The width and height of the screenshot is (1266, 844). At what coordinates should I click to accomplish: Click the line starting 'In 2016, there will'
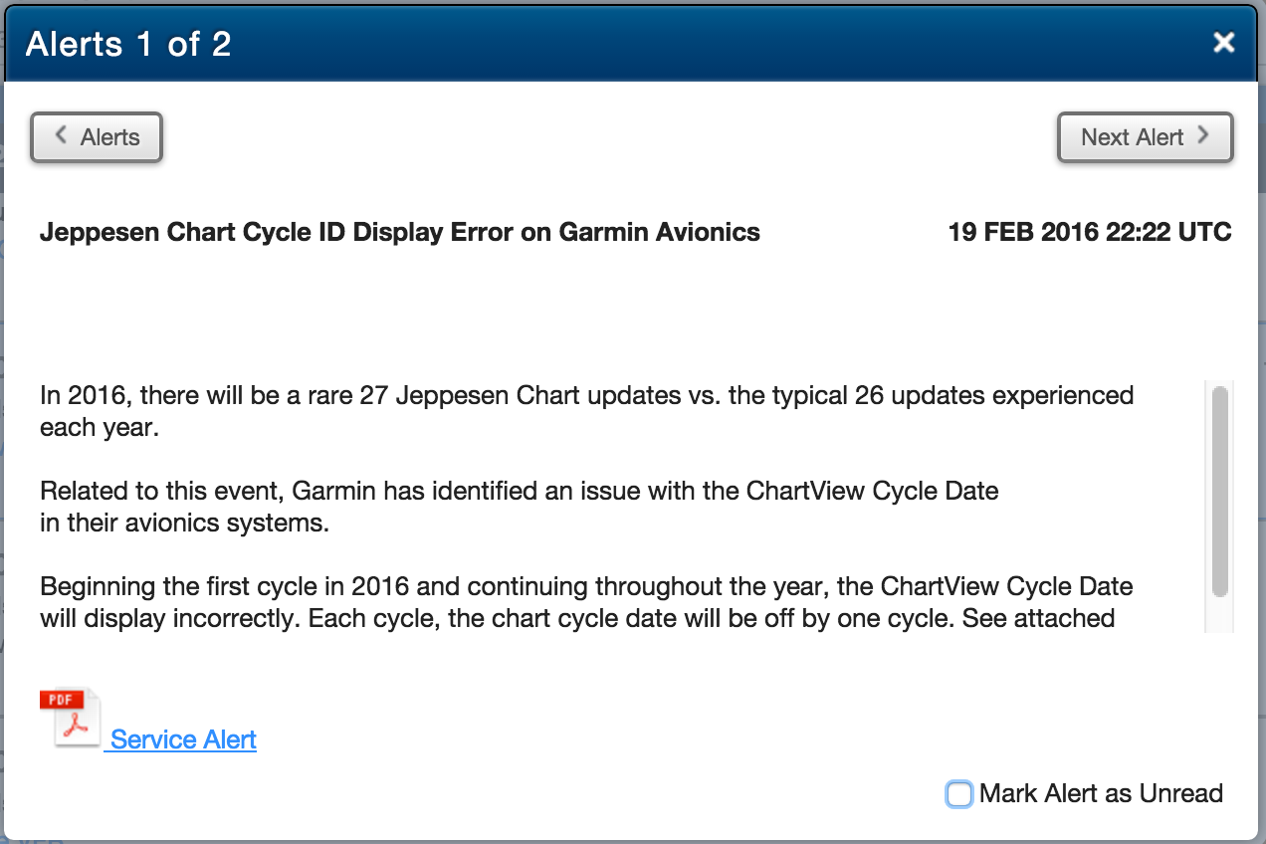point(587,396)
